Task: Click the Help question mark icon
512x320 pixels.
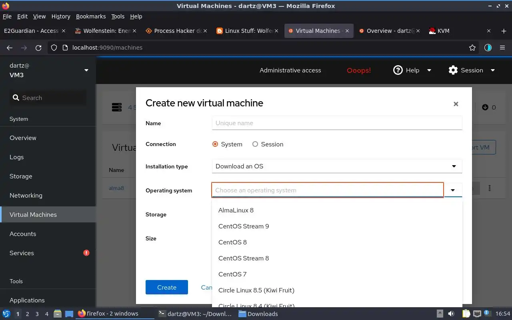Action: point(398,70)
